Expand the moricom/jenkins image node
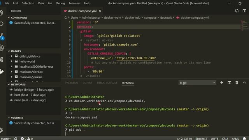The height and width of the screenshot is (140, 249). tap(12, 77)
